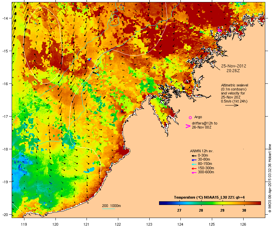This screenshot has height=227, width=274.
Task: Click the 'Argo' legend label
Action: 198,117
